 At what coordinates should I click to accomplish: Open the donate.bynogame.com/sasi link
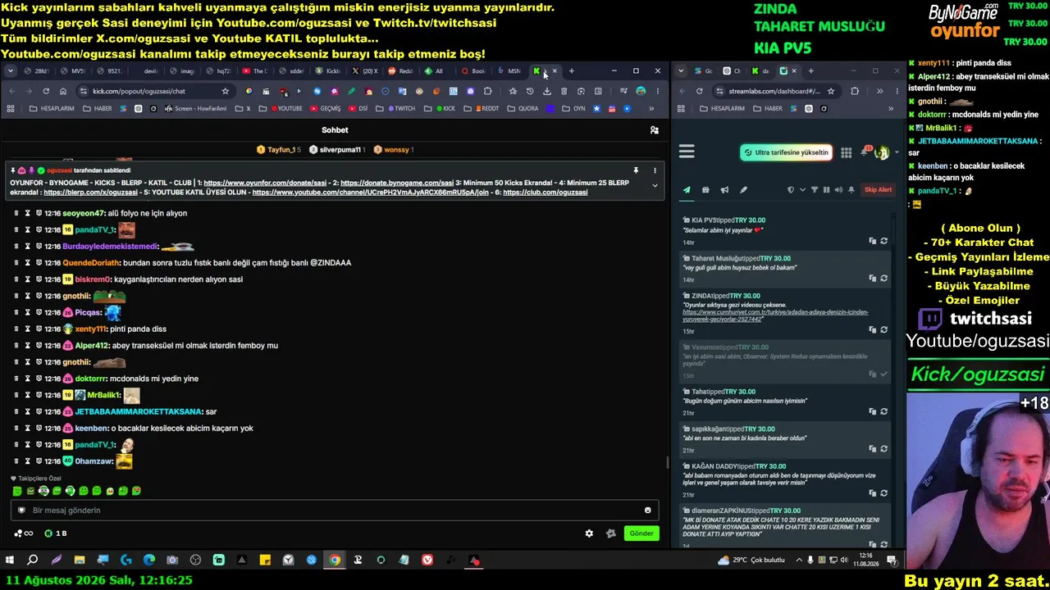pyautogui.click(x=397, y=183)
